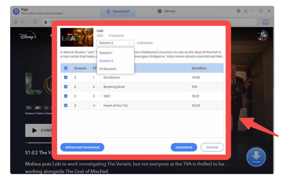Click the browser back arrow
This screenshot has width=298, height=186.
(x=22, y=22)
